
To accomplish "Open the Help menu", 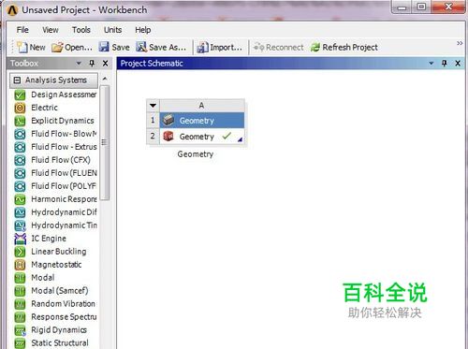I will click(x=143, y=30).
